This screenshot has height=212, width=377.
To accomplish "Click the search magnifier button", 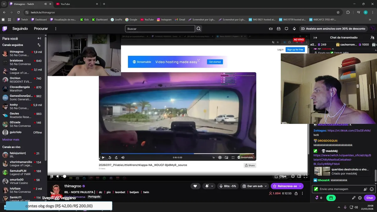I will click(x=199, y=29).
